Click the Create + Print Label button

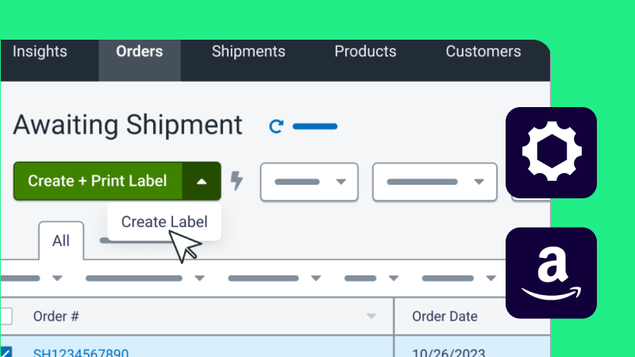coord(98,182)
